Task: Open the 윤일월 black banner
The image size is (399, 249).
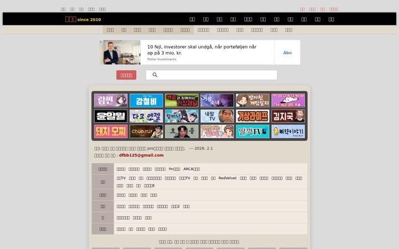Action: pos(111,116)
